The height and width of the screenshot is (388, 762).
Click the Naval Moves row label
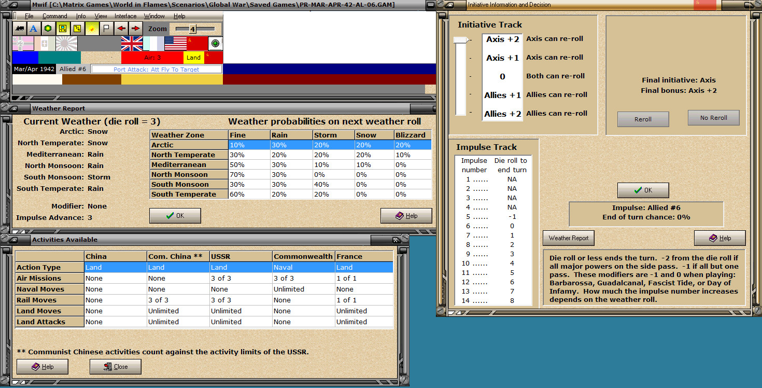tap(50, 289)
